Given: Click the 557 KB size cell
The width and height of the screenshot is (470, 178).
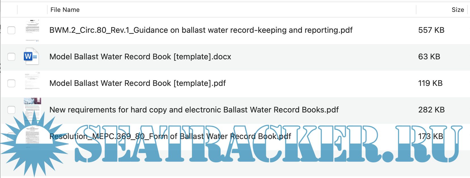Looking at the screenshot, I should [431, 30].
